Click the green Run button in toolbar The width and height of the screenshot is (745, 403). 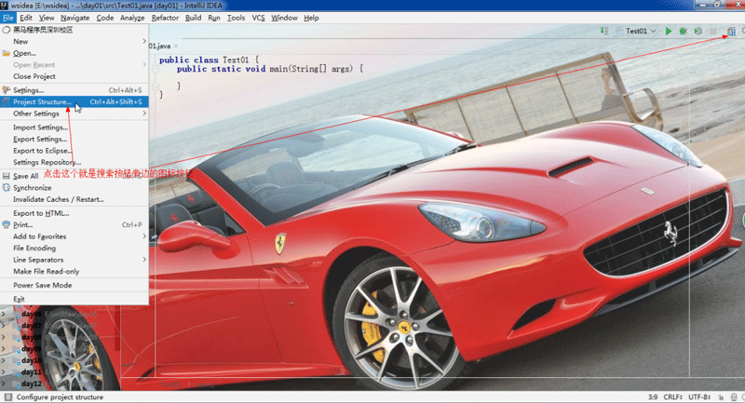pos(669,31)
